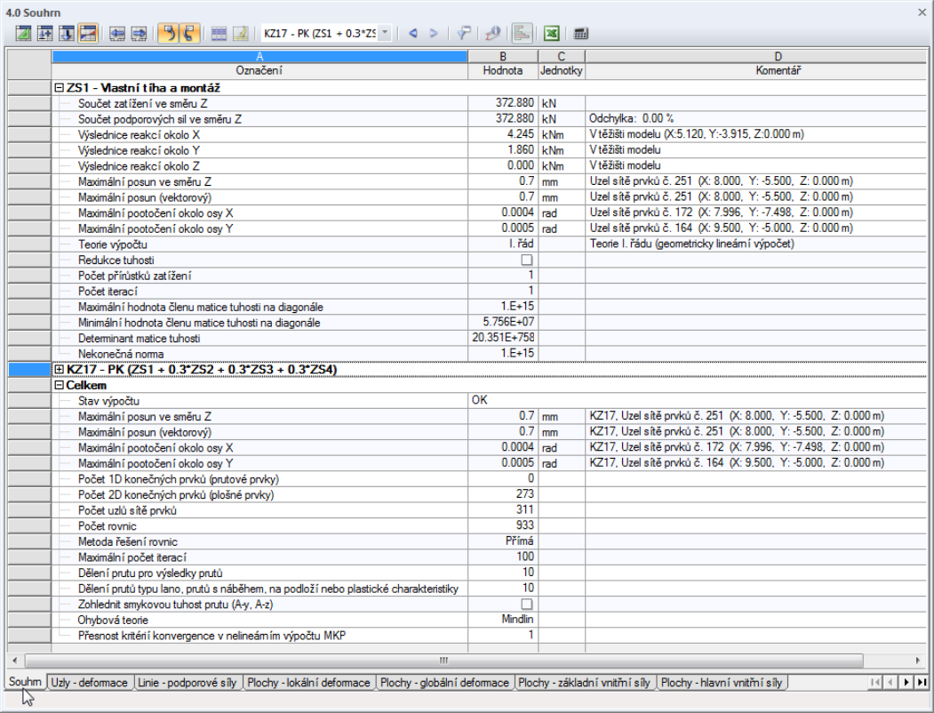The image size is (934, 713).
Task: Expand the KZ17 - PK combination group
Action: (59, 369)
